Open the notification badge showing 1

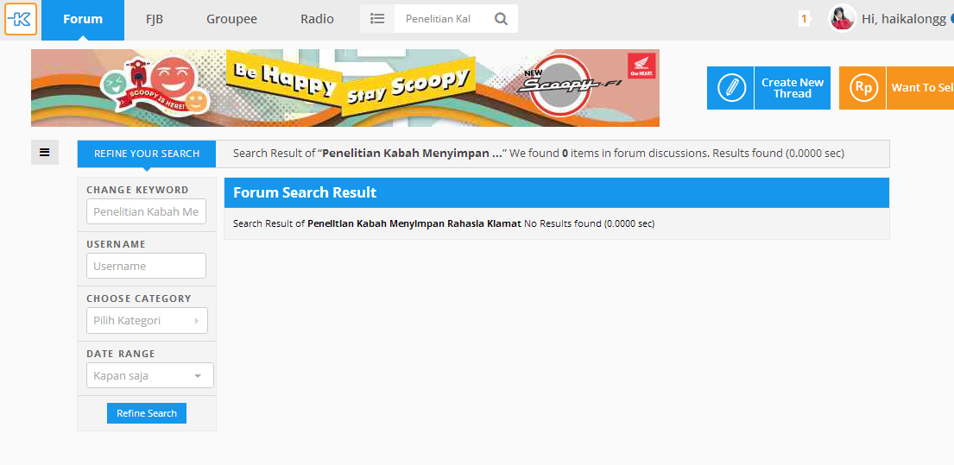[804, 20]
